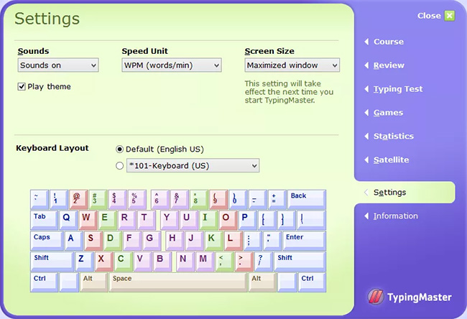Viewport: 467px width, 319px height.
Task: Click the Tab key on keyboard diagram
Action: [x=44, y=220]
